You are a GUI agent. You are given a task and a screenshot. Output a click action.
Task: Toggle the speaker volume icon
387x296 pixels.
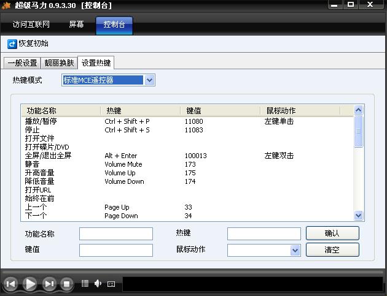point(98,284)
